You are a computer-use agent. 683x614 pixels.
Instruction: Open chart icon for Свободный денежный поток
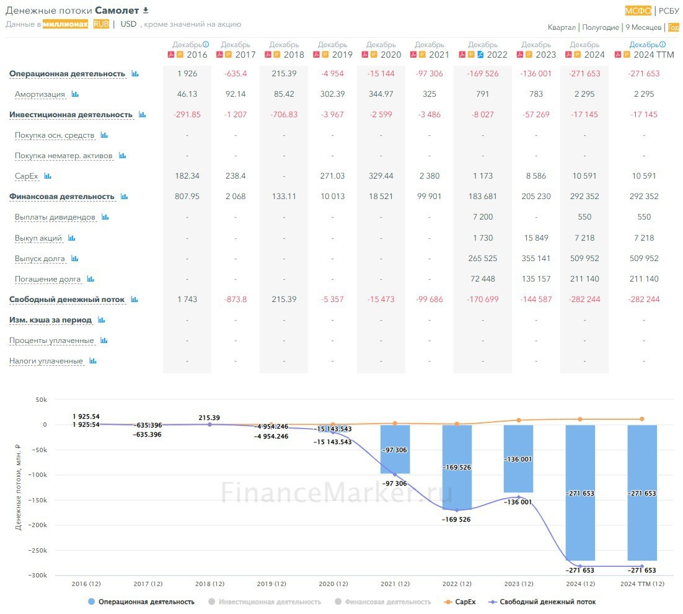[134, 300]
